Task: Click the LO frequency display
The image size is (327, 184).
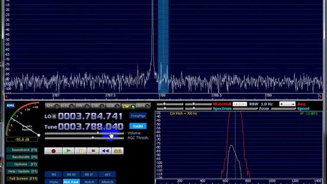Action: tap(90, 116)
